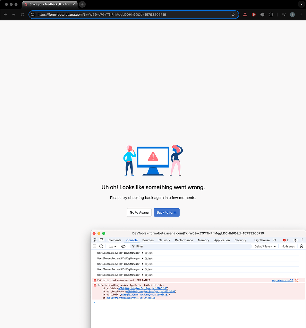
Task: Click in the console Filter input field
Action: (141, 246)
